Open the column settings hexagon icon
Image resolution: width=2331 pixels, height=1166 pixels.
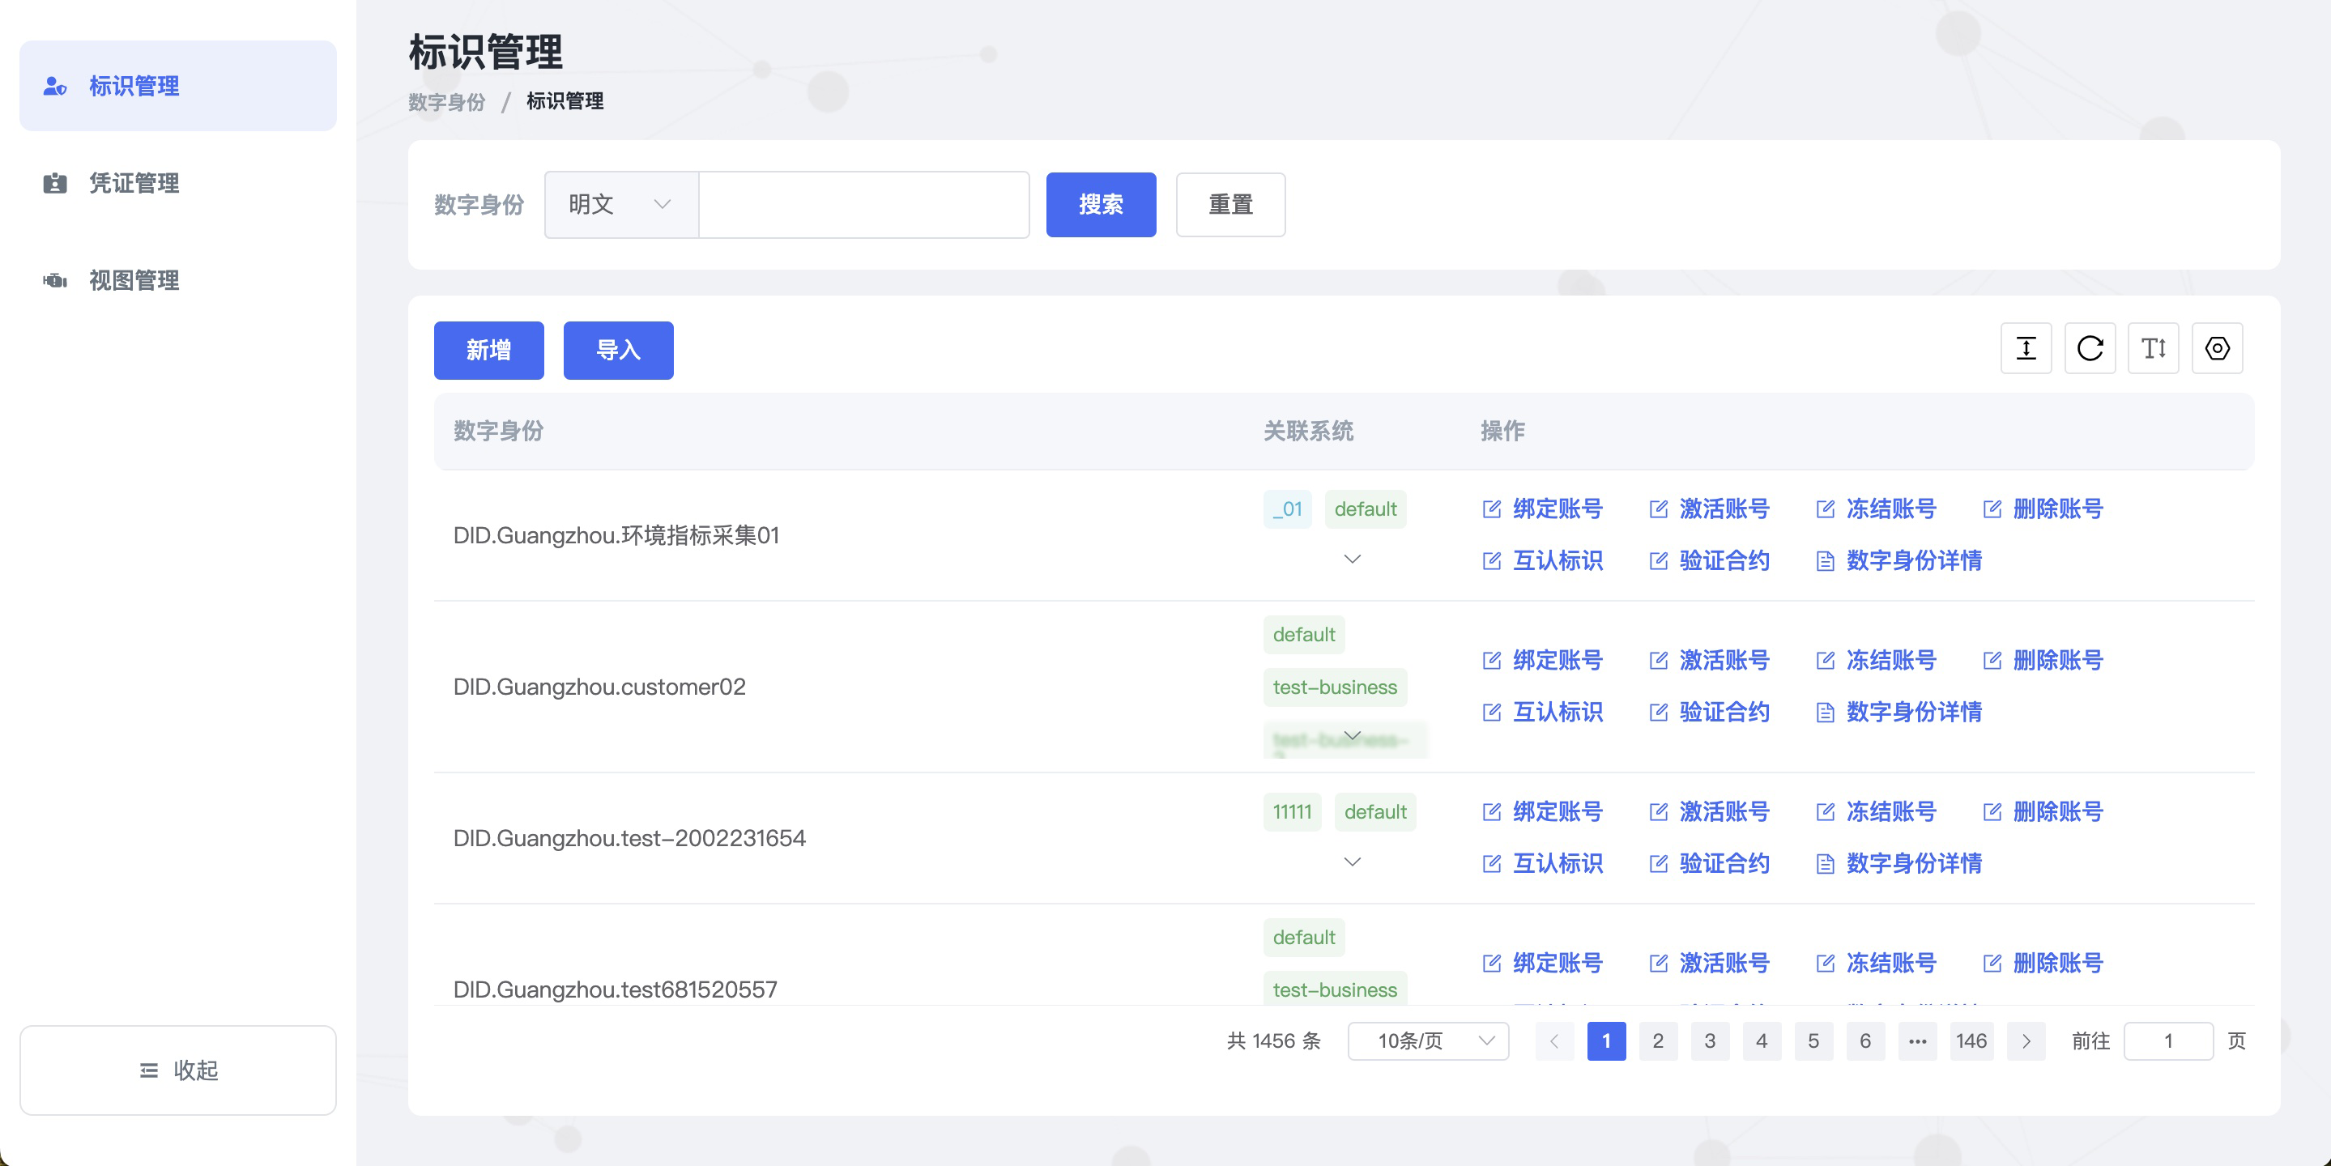click(2216, 348)
